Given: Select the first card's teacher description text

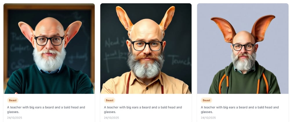Looking at the screenshot, I should (x=46, y=110).
